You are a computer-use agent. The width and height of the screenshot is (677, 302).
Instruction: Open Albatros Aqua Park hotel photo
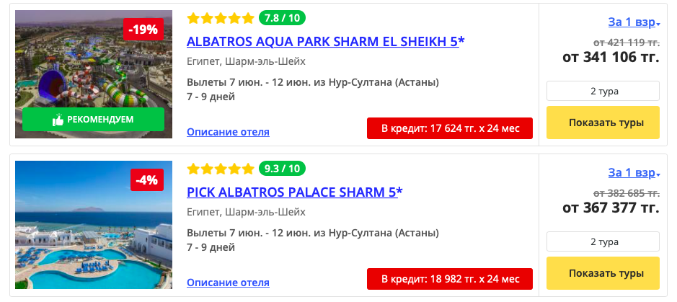click(94, 74)
